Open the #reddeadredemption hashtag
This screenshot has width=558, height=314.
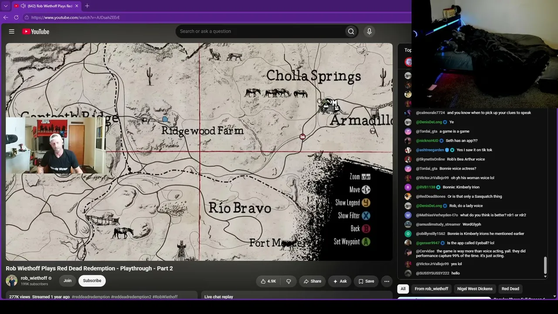click(91, 297)
